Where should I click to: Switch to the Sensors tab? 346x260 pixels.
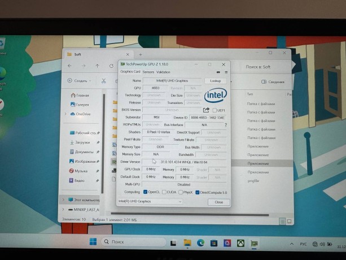click(x=148, y=72)
